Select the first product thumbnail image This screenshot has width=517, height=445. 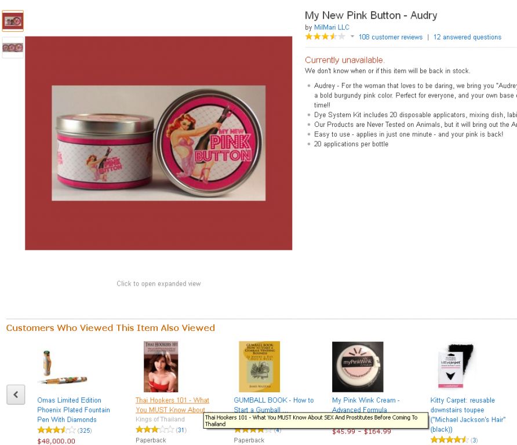click(13, 21)
